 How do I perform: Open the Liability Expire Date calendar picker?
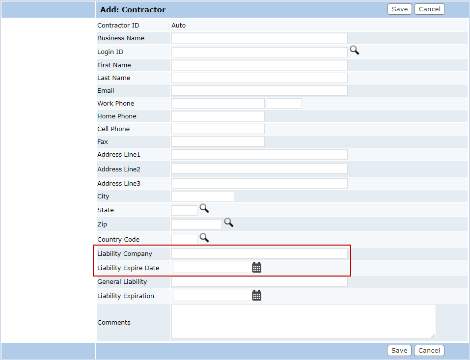coord(256,268)
